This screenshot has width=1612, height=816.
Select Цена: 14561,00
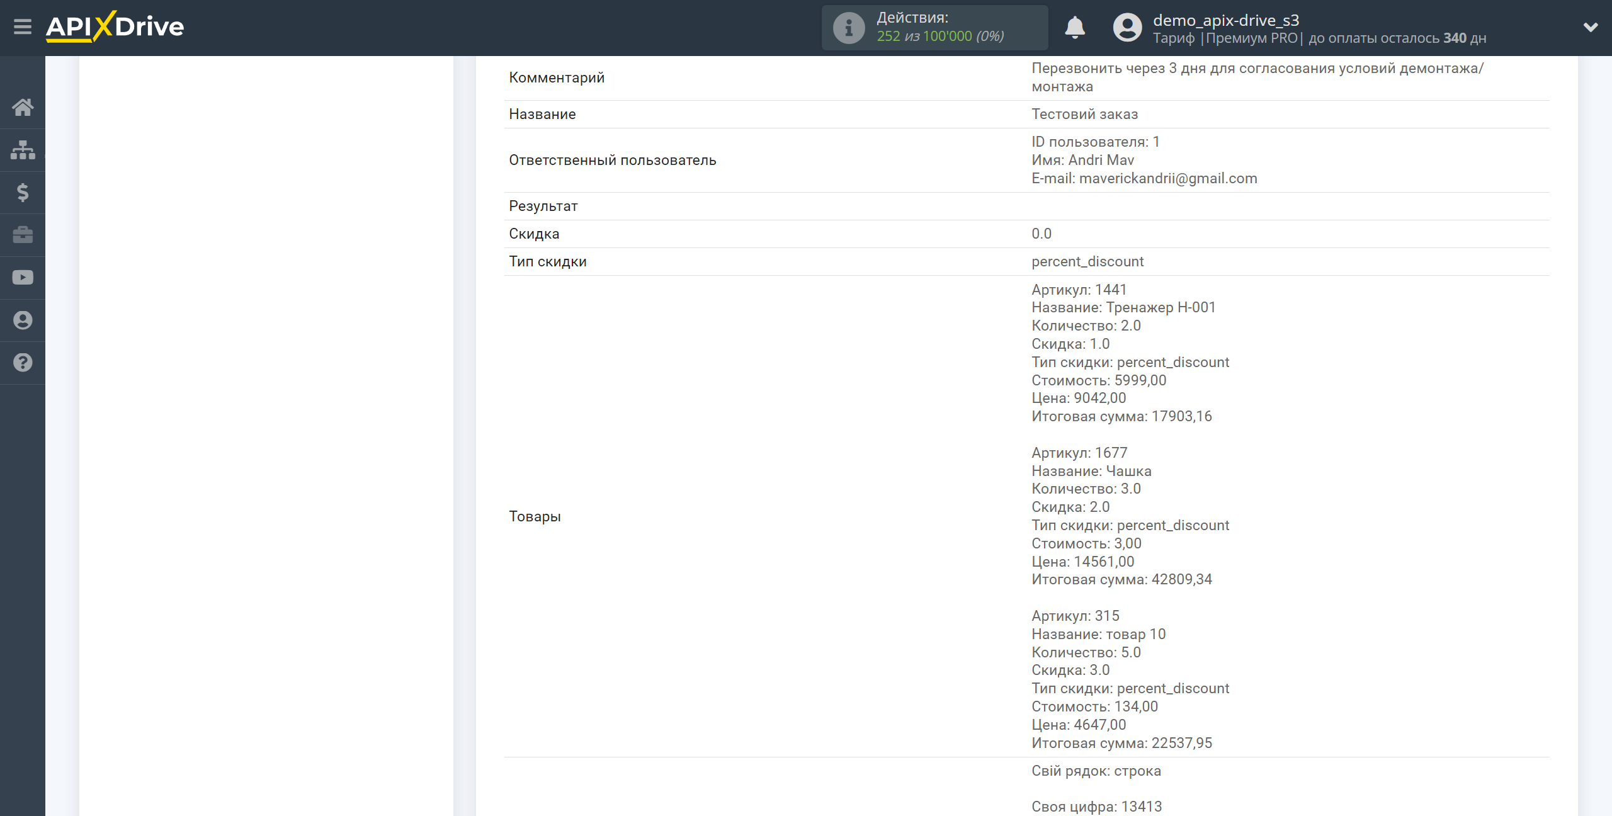[1082, 562]
